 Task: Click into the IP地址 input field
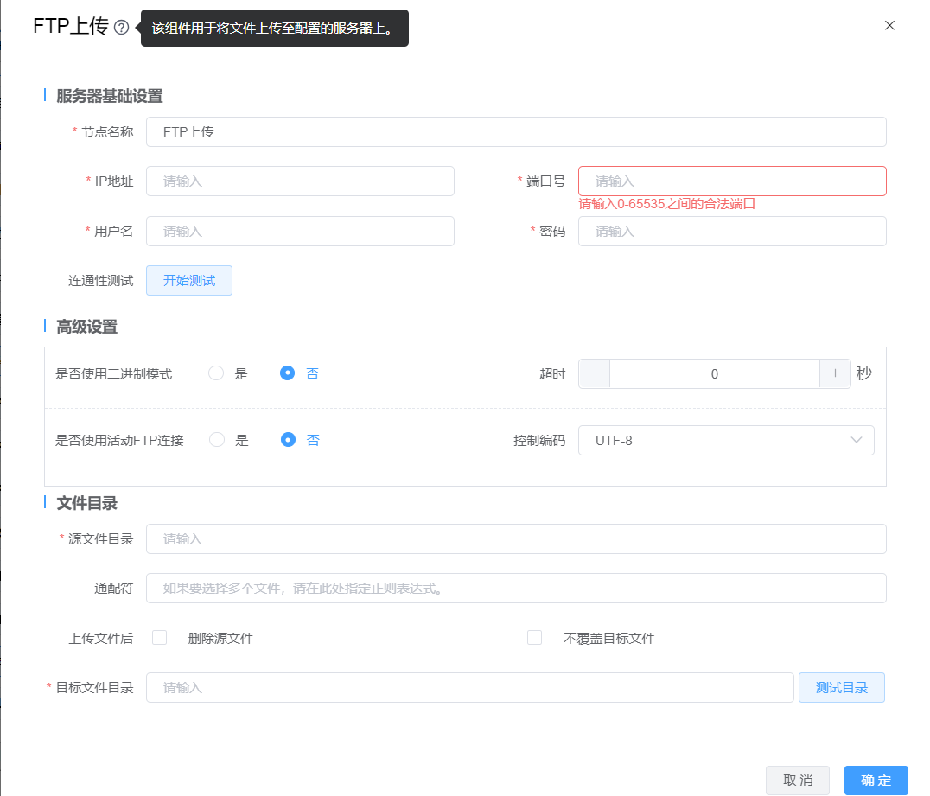click(300, 181)
